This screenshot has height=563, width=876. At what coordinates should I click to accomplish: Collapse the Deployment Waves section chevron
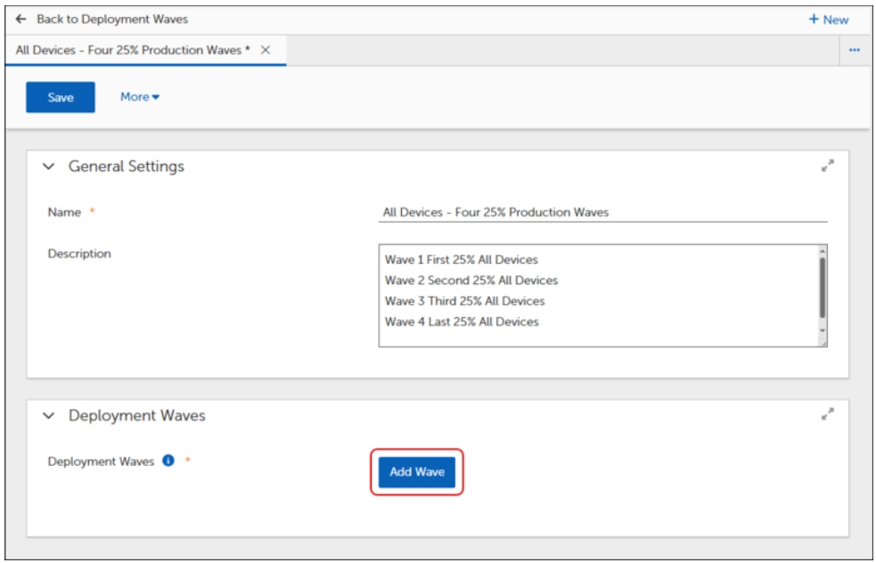(49, 416)
